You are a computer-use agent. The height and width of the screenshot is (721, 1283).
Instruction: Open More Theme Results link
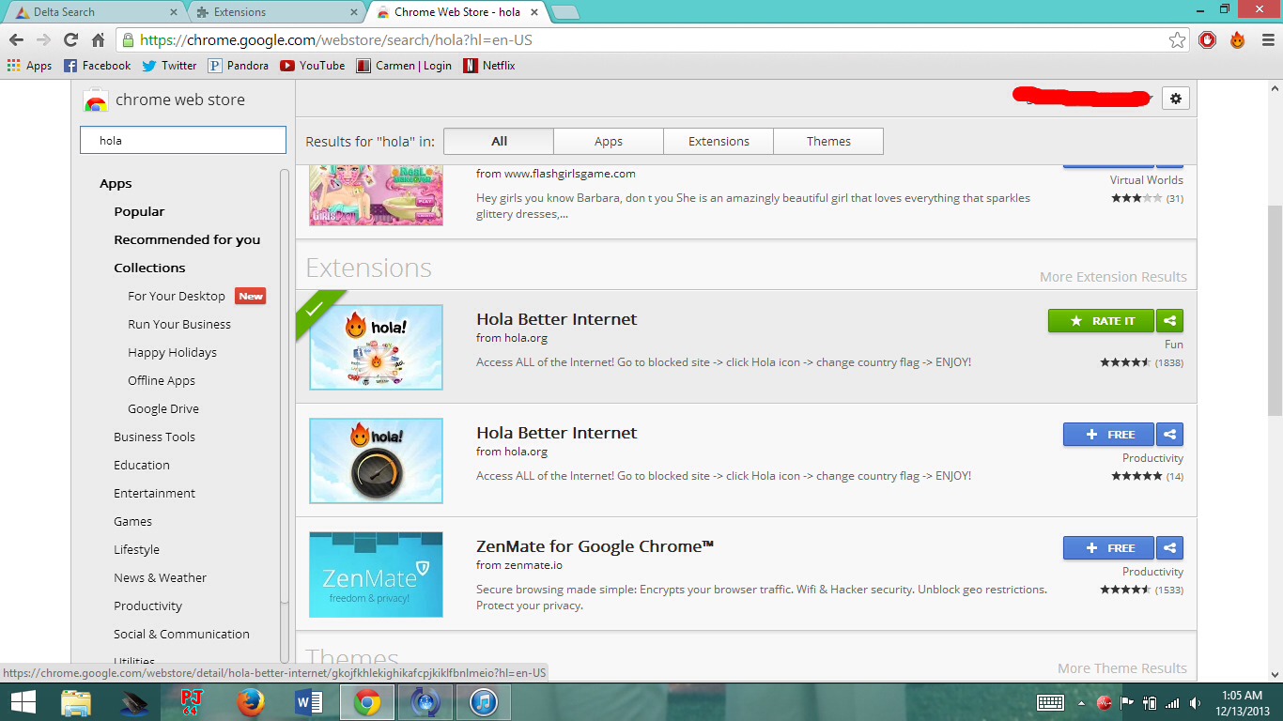[x=1121, y=667]
